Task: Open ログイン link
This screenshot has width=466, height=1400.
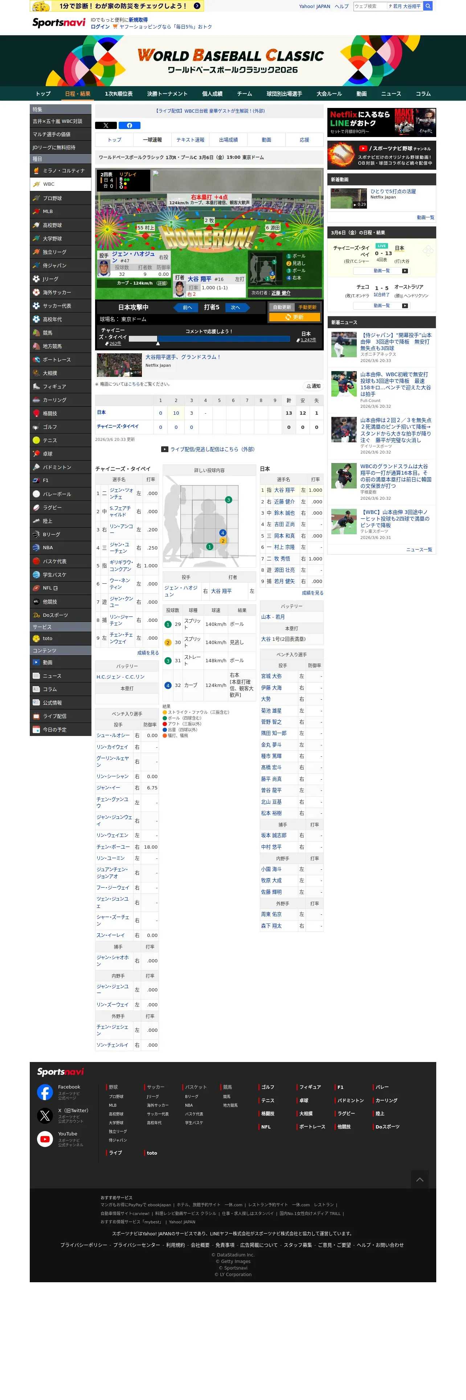Action: (100, 27)
